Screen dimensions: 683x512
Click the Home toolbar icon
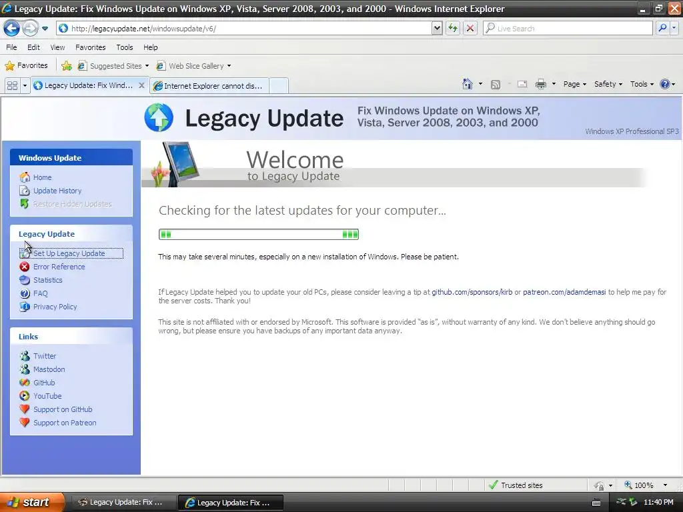pos(468,84)
